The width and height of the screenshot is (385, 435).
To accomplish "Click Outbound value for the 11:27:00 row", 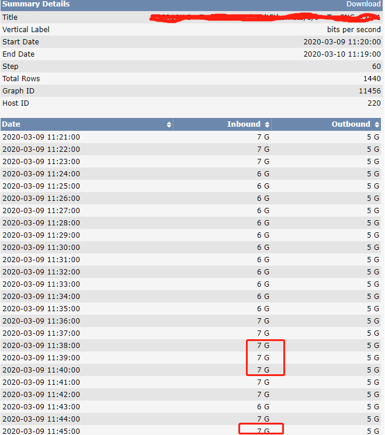I will point(373,211).
